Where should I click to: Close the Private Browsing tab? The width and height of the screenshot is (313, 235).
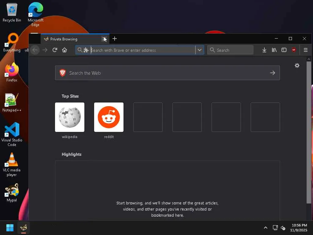pos(105,39)
